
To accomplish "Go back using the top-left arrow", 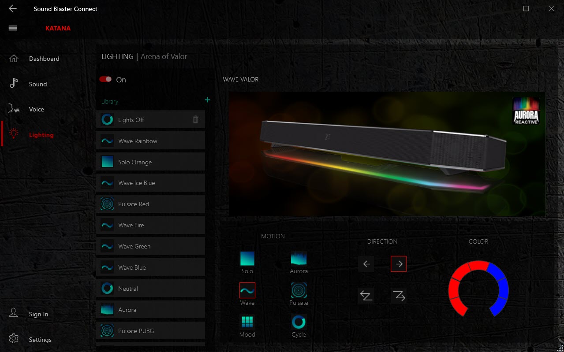I will point(13,9).
